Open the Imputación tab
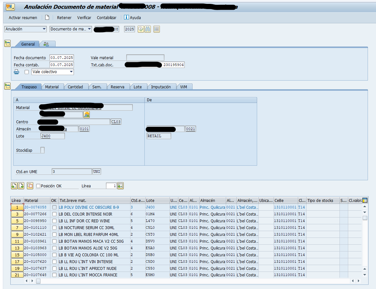 [161, 87]
